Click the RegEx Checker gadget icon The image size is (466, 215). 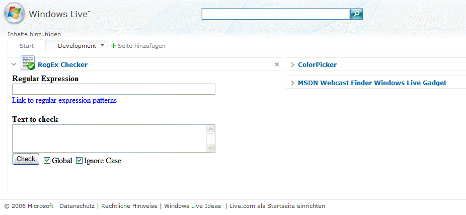[x=28, y=63]
